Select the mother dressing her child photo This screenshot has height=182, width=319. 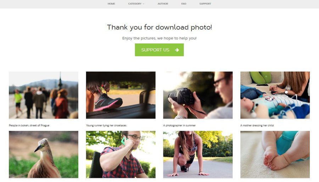pos(275,95)
